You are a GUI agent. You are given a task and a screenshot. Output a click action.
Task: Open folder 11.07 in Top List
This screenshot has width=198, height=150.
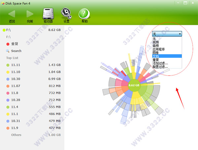point(16,86)
